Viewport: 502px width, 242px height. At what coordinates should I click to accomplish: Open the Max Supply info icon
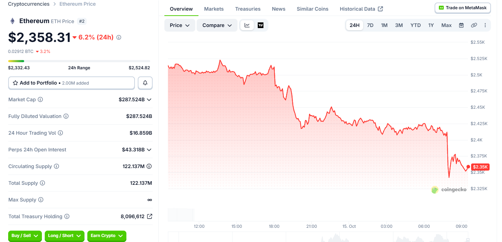tap(41, 200)
